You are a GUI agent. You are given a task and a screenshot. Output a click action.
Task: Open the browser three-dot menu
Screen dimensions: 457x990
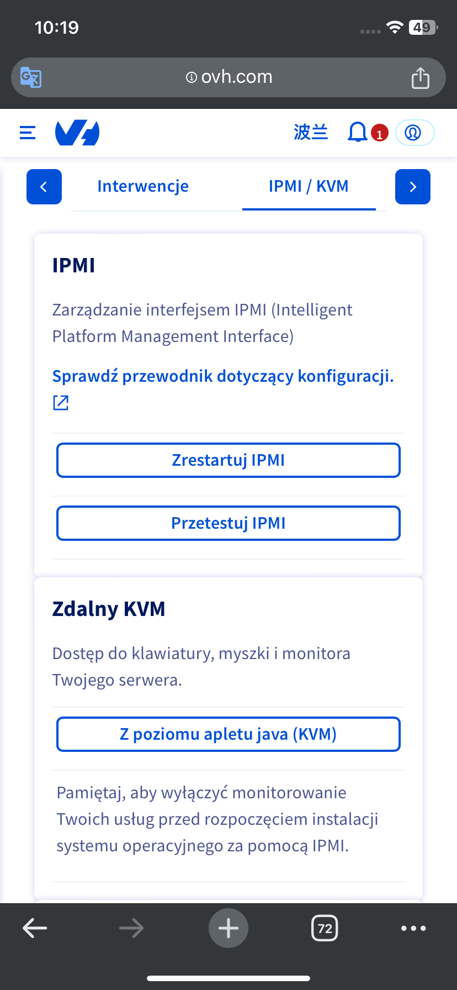click(x=413, y=928)
